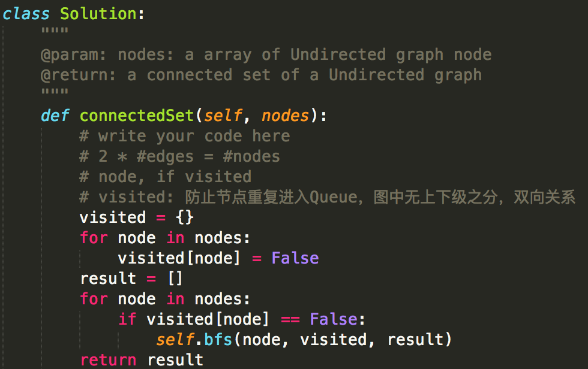Click the @param docstring line
The width and height of the screenshot is (588, 369).
pyautogui.click(x=266, y=55)
